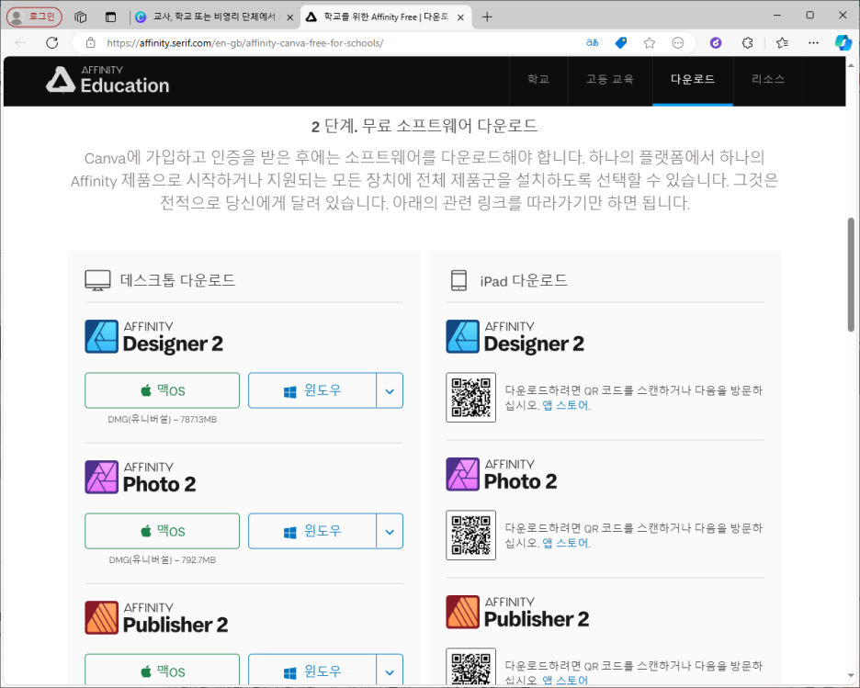Image resolution: width=860 pixels, height=688 pixels.
Task: Download Designer 2 for 맥OS
Action: 163,391
